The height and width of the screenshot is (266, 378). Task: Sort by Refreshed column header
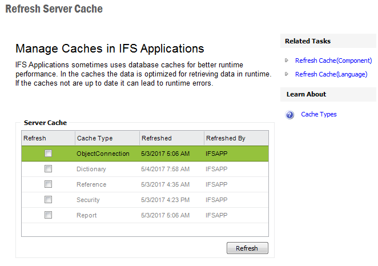point(172,138)
